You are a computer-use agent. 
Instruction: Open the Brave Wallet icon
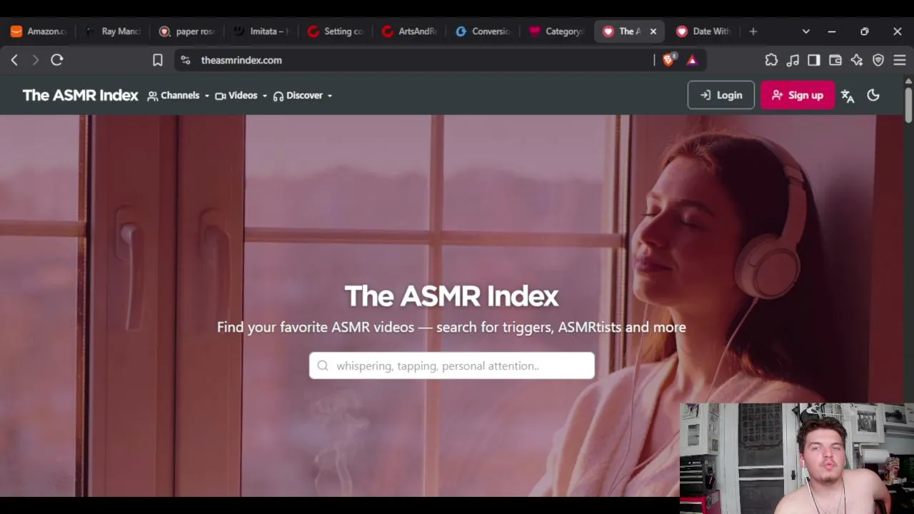click(x=835, y=60)
